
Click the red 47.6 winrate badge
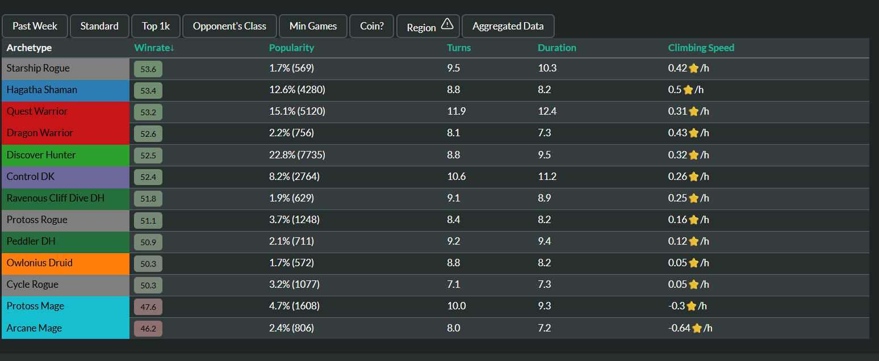[x=148, y=307]
